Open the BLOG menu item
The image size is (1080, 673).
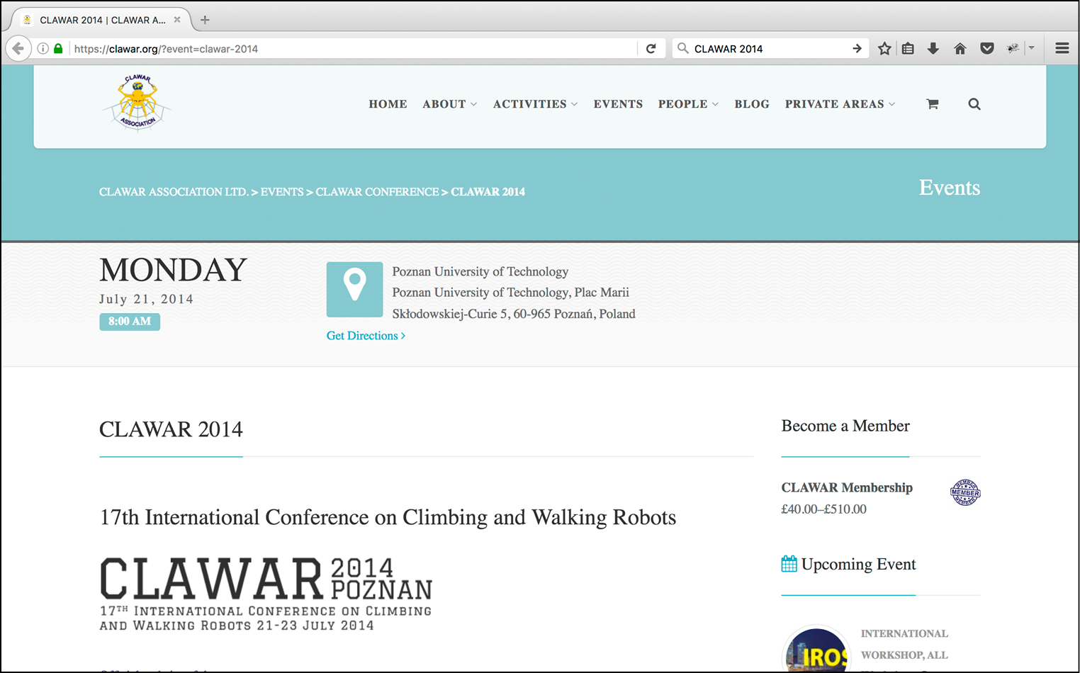[x=752, y=104]
